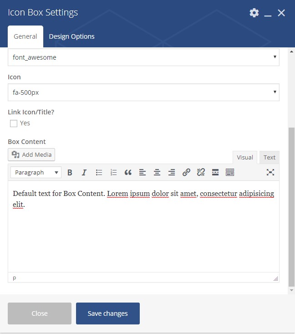
Task: Click the scrollbar up arrow
Action: pos(292,51)
